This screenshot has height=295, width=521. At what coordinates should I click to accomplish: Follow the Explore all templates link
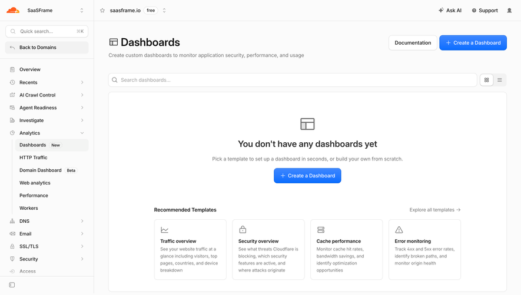point(435,210)
